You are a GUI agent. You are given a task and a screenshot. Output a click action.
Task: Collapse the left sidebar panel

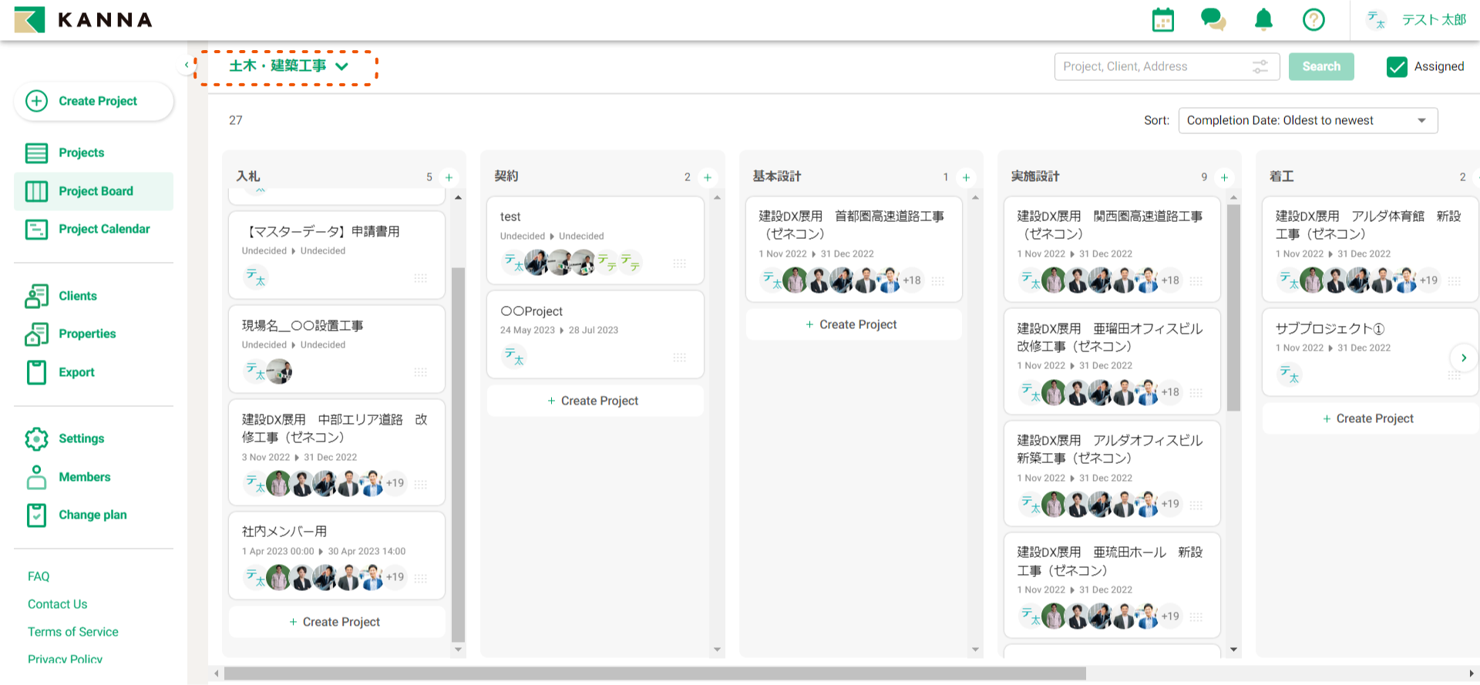click(x=187, y=65)
